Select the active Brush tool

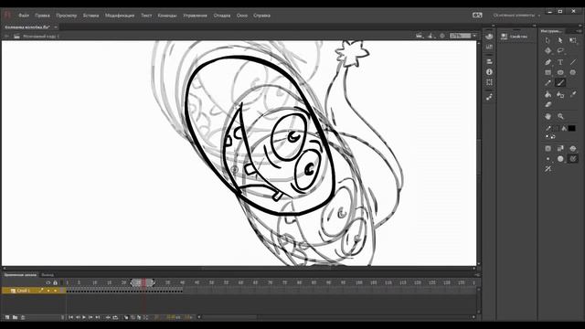(560, 83)
